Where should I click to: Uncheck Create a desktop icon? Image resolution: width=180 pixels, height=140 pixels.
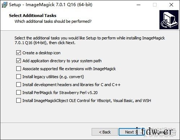[x=18, y=53]
